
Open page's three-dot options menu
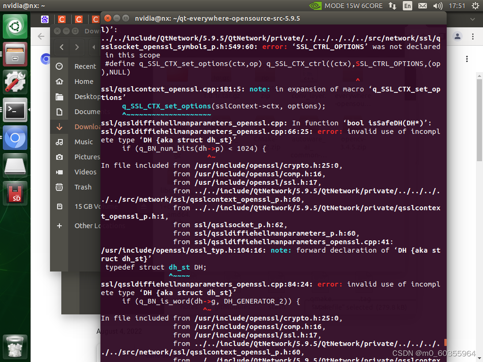(x=467, y=59)
